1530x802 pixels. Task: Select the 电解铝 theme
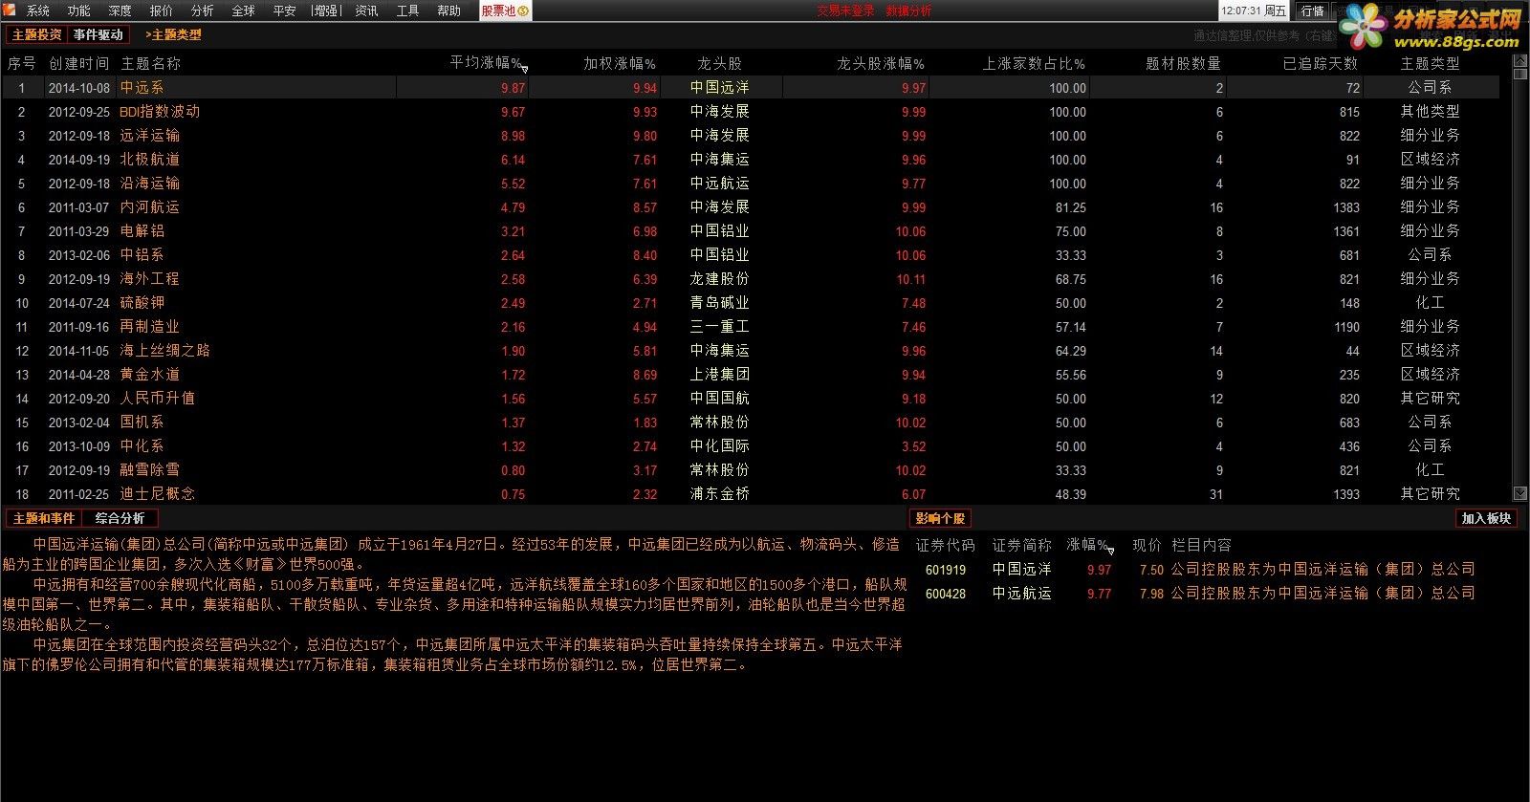click(x=142, y=230)
